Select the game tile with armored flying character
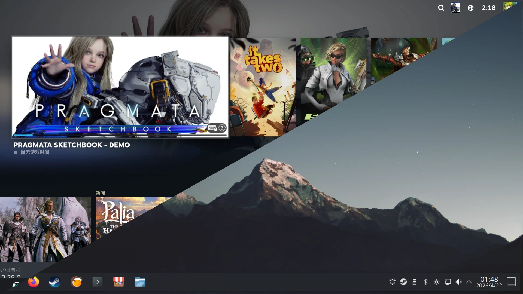This screenshot has height=294, width=523. (x=400, y=59)
